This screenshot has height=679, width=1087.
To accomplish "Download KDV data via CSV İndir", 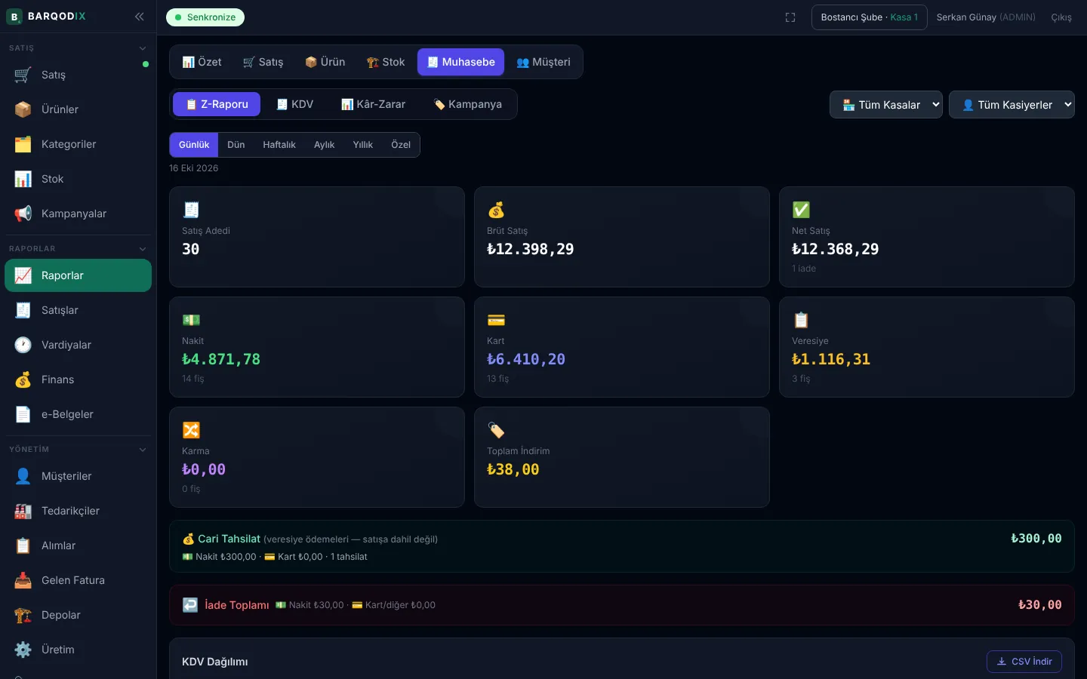I will click(x=1024, y=662).
